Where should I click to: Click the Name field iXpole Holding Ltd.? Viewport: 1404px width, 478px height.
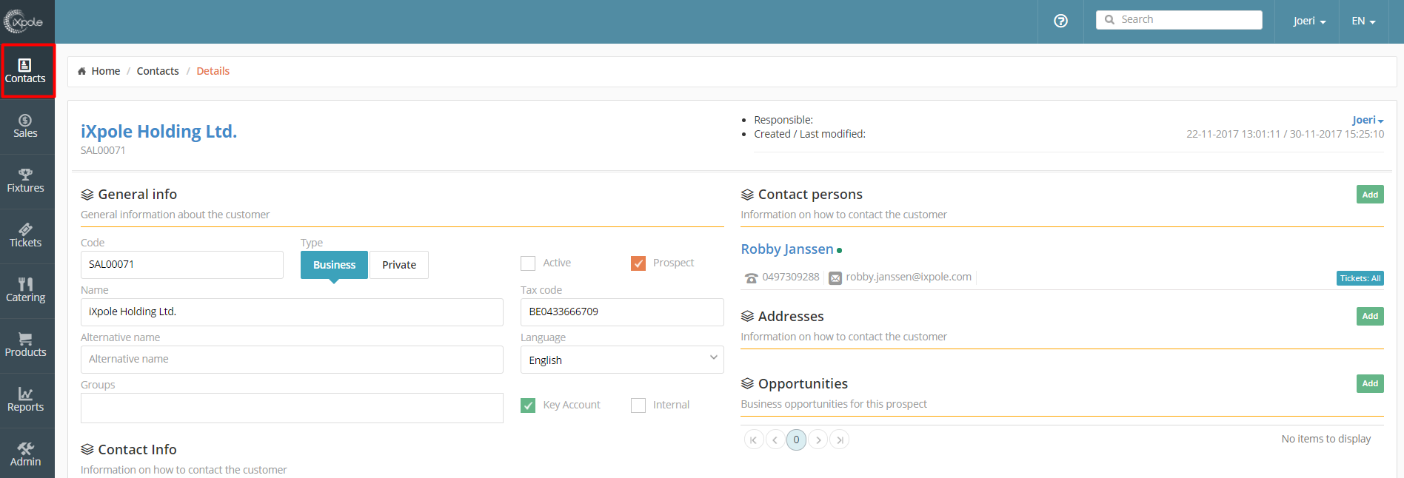[292, 312]
